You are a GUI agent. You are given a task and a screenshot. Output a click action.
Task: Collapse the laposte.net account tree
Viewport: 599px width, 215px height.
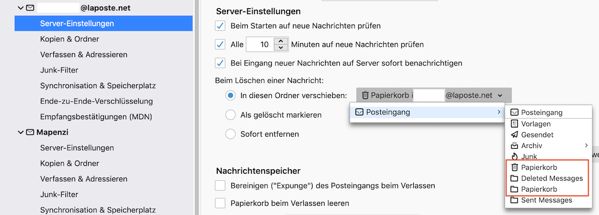(x=20, y=8)
